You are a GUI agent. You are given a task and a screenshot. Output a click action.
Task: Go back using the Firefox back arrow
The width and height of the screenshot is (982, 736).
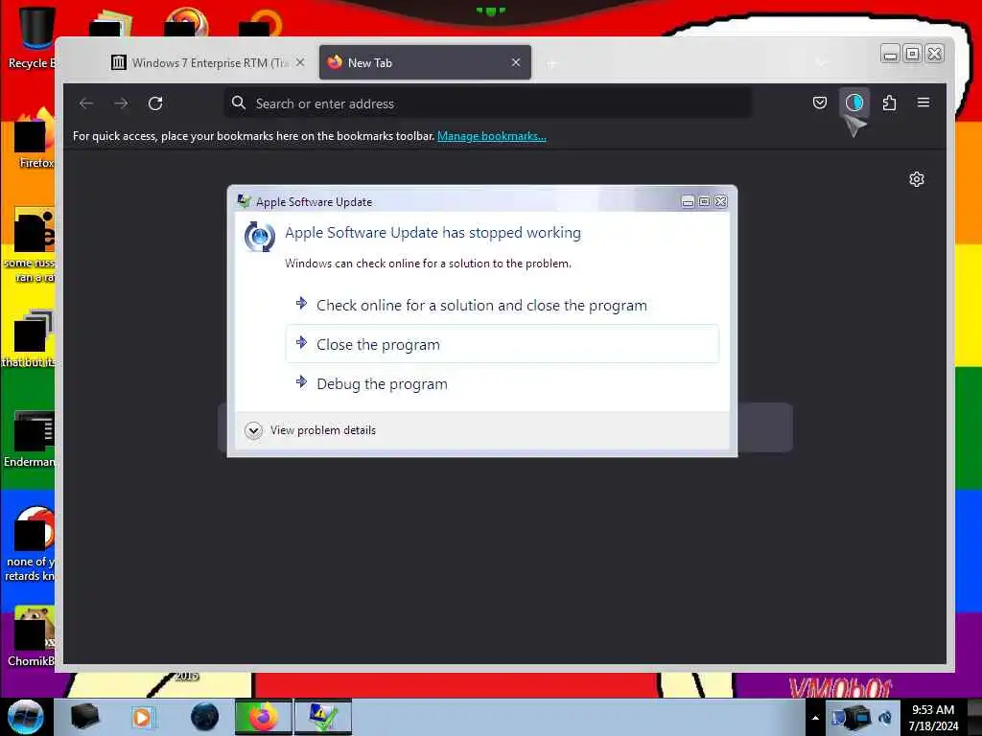tap(86, 103)
